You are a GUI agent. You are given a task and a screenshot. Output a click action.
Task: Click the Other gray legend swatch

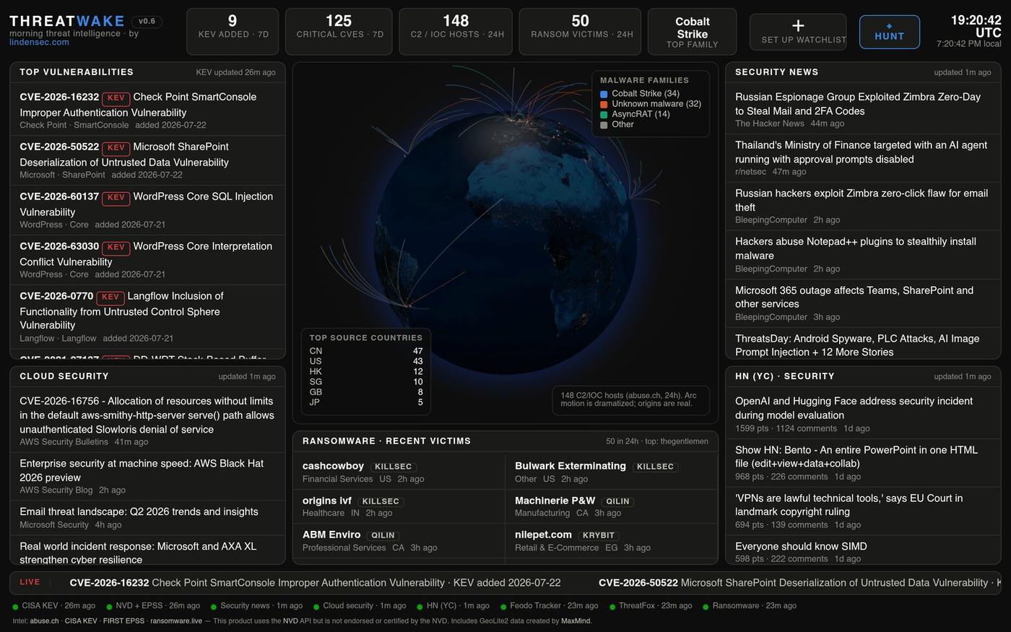pyautogui.click(x=604, y=125)
